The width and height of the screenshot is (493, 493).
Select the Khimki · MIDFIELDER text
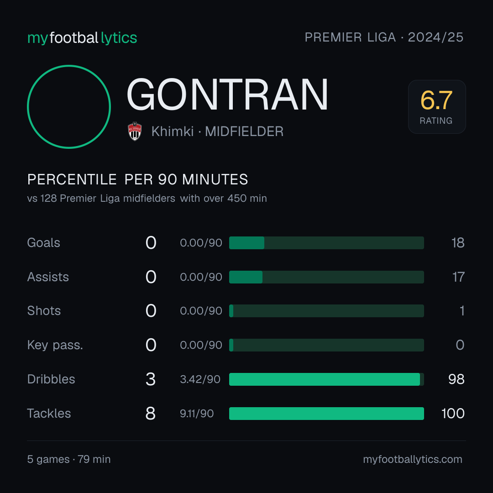(x=217, y=131)
